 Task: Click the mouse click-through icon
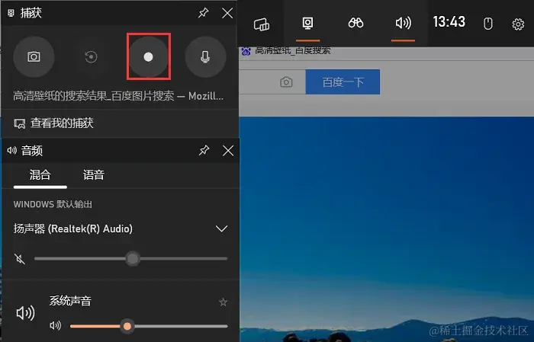pos(488,24)
